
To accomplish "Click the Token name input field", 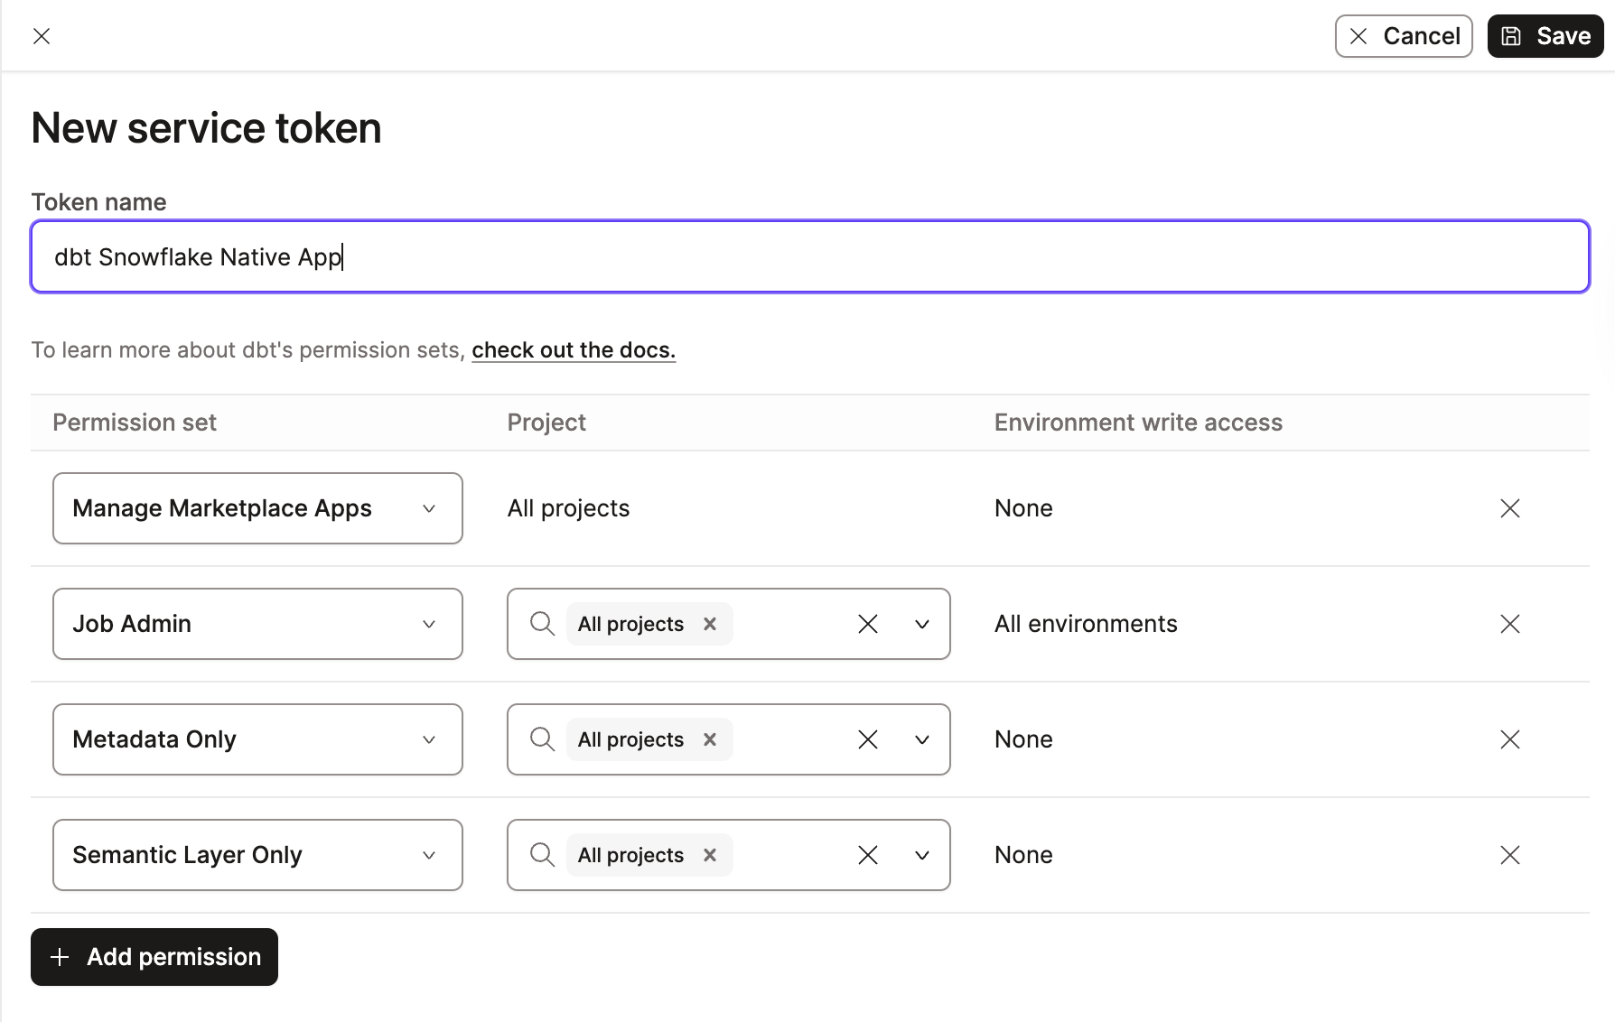I will click(809, 256).
